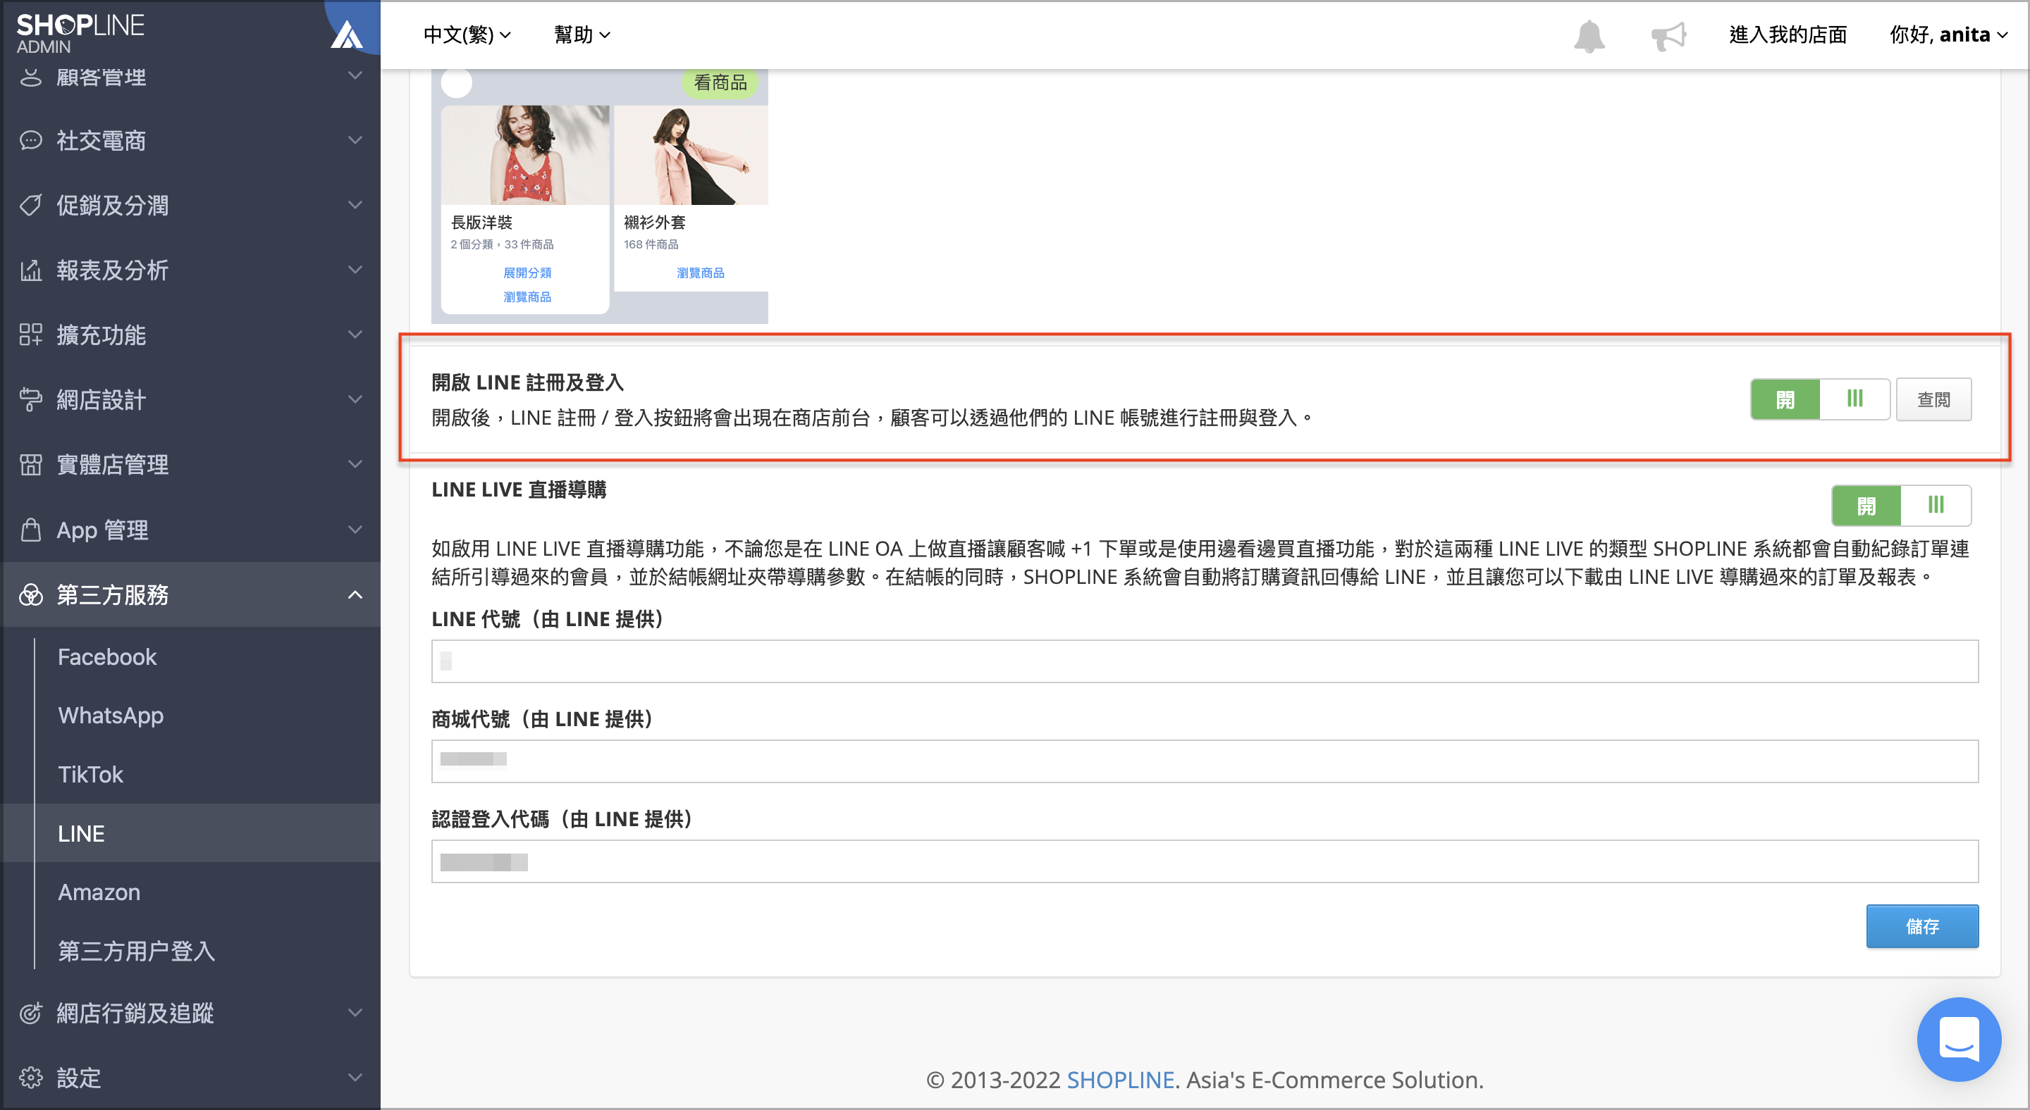Expand the 促銷及分潤 menu chevron
The height and width of the screenshot is (1110, 2030).
pyautogui.click(x=355, y=205)
